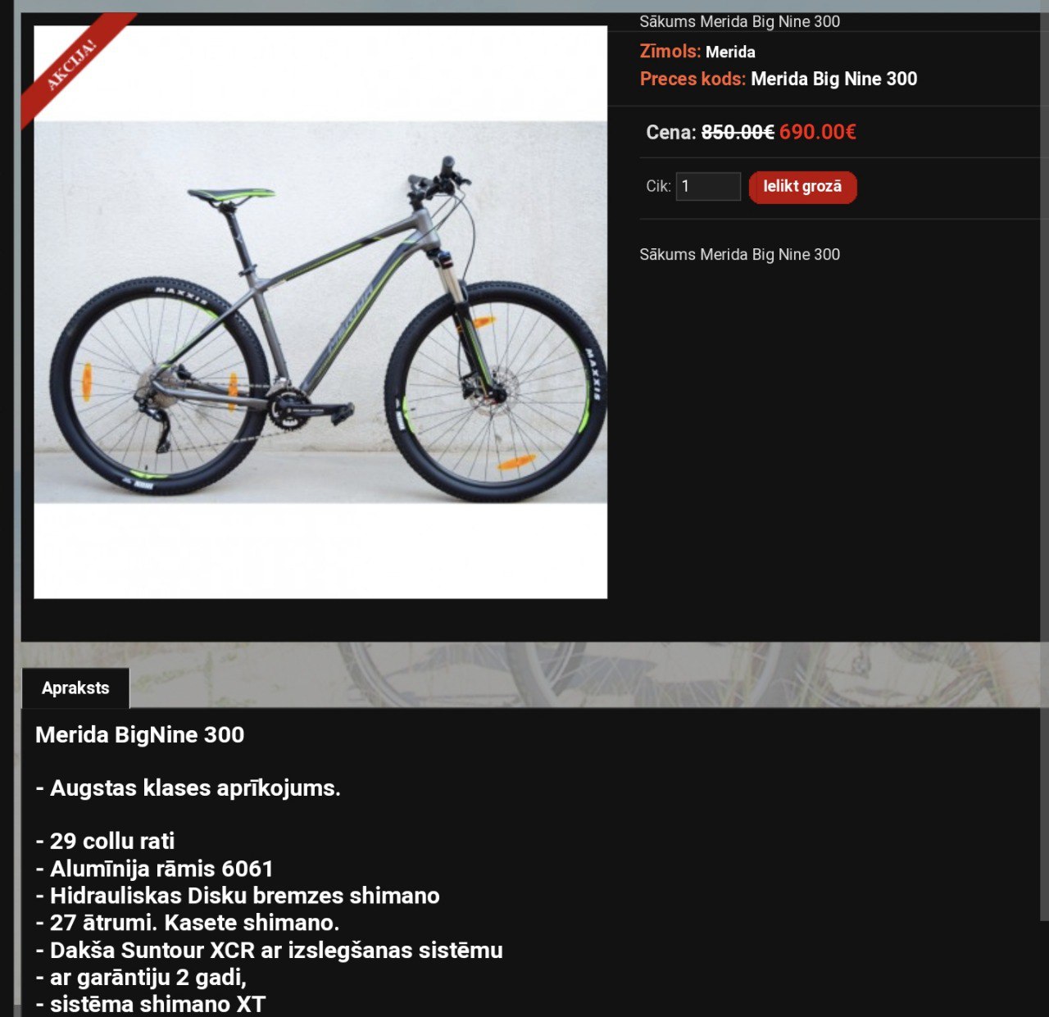Select the Preces kods value text
1049x1017 pixels.
click(833, 79)
